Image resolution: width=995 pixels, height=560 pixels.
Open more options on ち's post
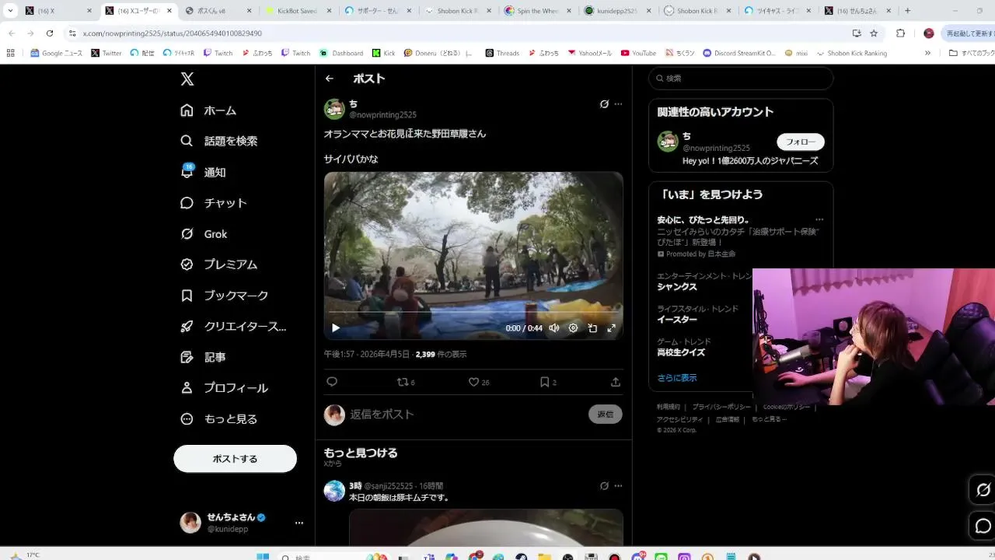click(618, 104)
